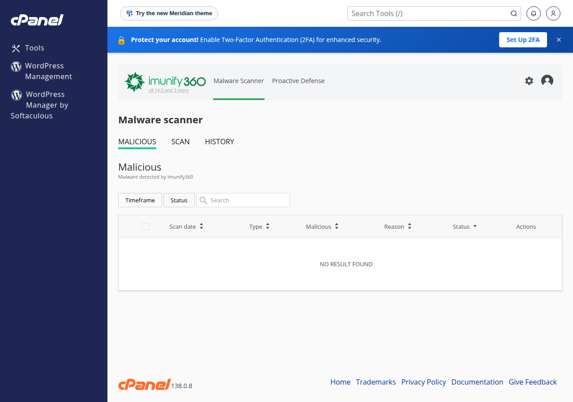This screenshot has height=402, width=573.
Task: Click the Set Up 2FA button
Action: pyautogui.click(x=523, y=40)
